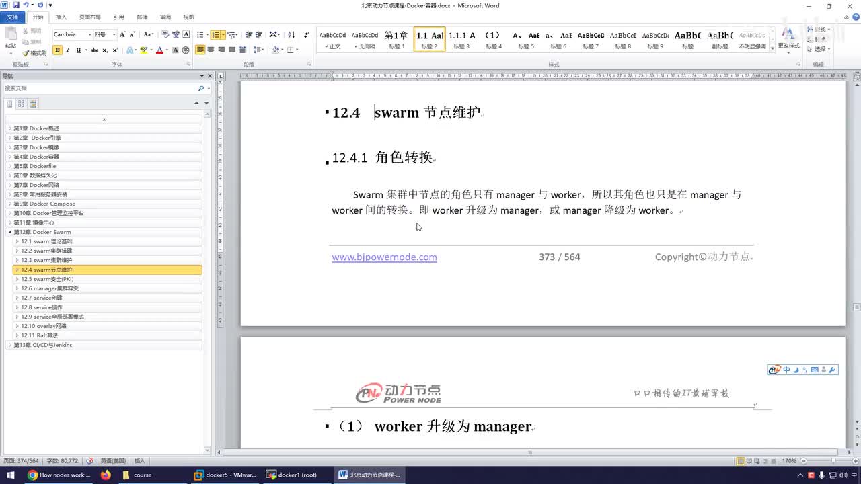This screenshot has width=861, height=484.
Task: Browse page thumbnails in the navigation pane
Action: (22, 104)
